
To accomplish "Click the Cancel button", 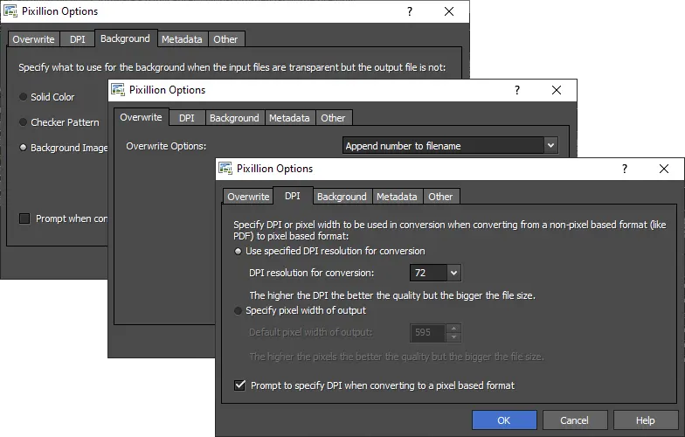I will click(x=575, y=420).
